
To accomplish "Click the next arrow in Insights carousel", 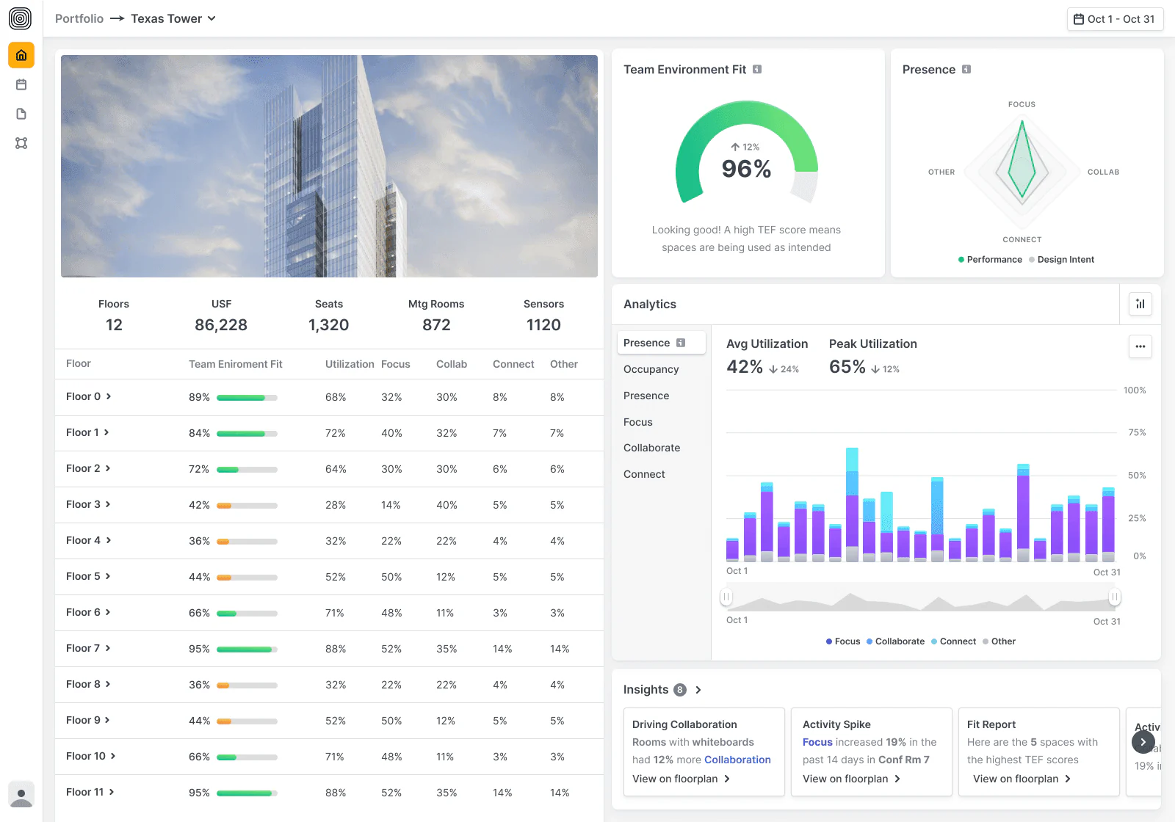I will pos(1143,742).
